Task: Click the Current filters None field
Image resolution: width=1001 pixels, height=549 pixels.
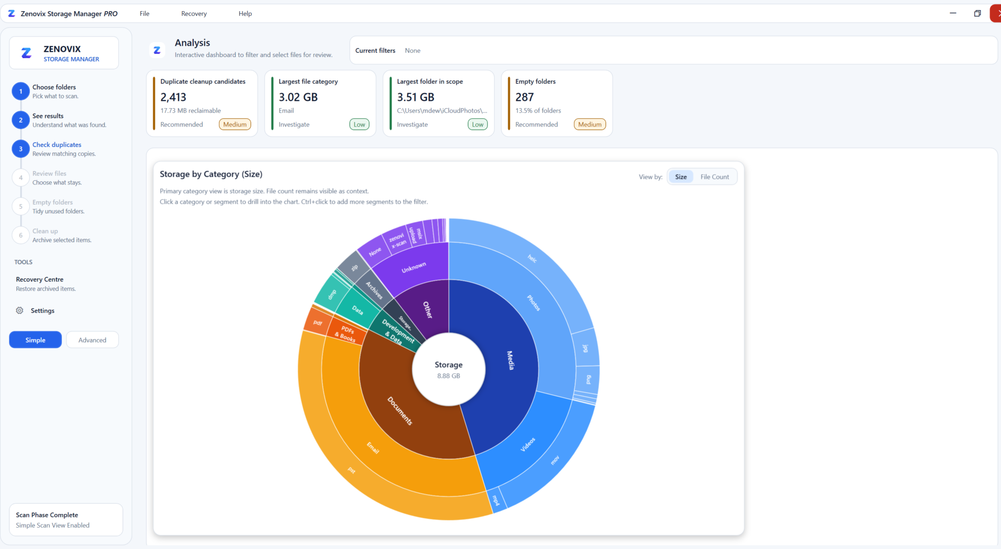Action: 673,51
